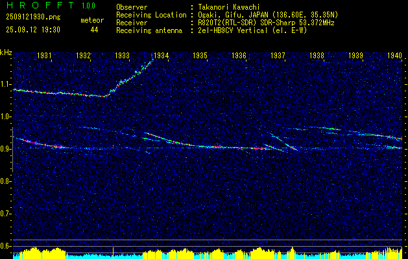408x259 pixels.
Task: Click the meteor count value 44
Action: pos(94,30)
